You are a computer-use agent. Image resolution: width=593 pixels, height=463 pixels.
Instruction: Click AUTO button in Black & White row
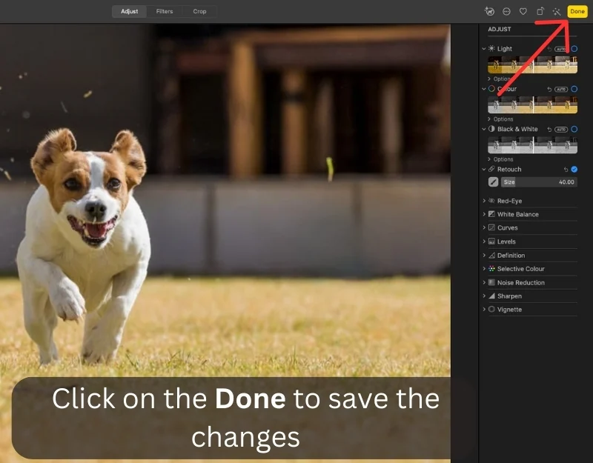pos(561,129)
